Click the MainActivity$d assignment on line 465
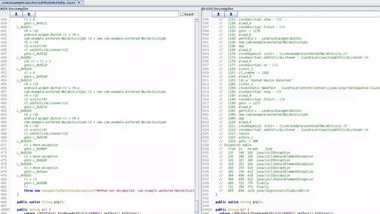380x214 pixels. (x=95, y=122)
